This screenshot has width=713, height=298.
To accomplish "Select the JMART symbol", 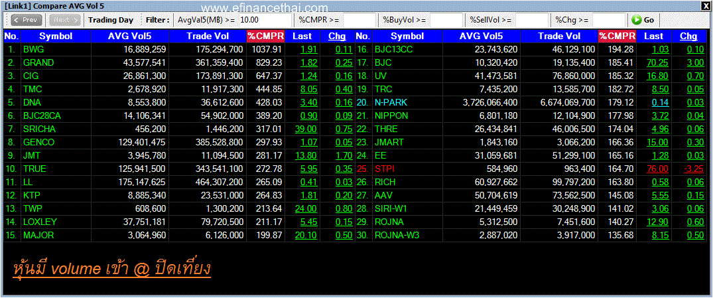I will pyautogui.click(x=389, y=143).
